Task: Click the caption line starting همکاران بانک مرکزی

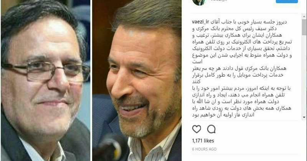Action: [239, 68]
